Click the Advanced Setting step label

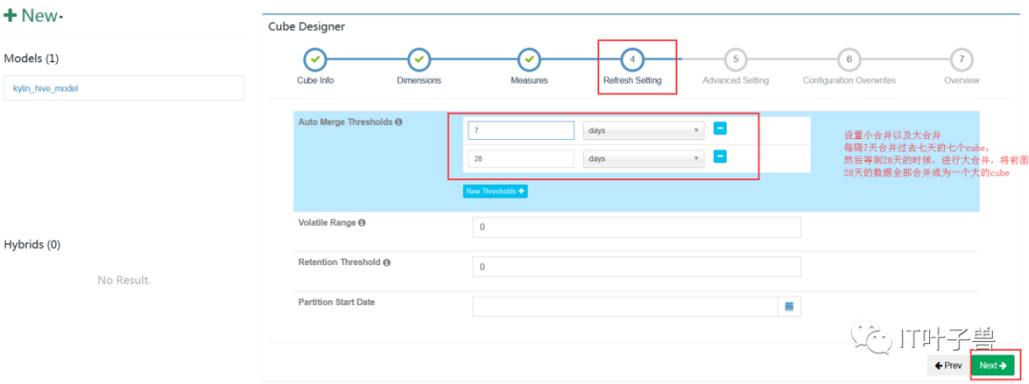(x=736, y=81)
